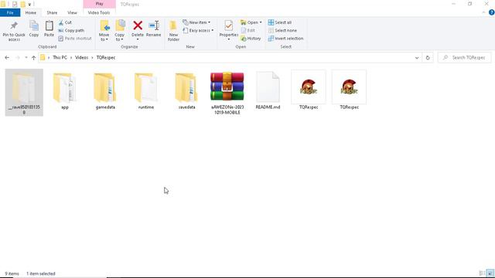Click Quick Access Toolbar properties checkmark icon

coord(15,5)
